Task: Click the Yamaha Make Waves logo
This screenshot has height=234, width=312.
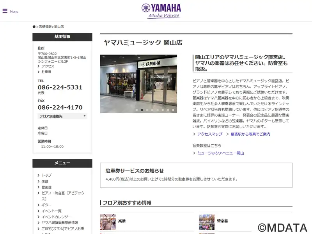Action: [161, 11]
